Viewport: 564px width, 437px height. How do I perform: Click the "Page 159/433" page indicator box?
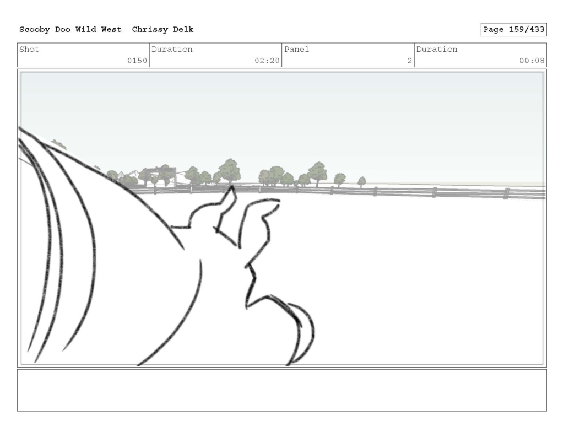tap(513, 30)
